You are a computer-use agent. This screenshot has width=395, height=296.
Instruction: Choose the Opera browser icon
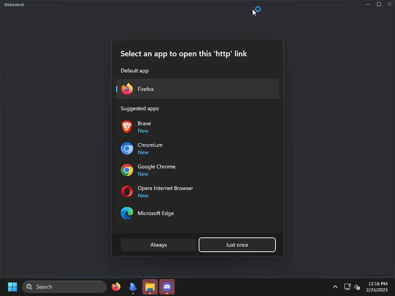(127, 192)
